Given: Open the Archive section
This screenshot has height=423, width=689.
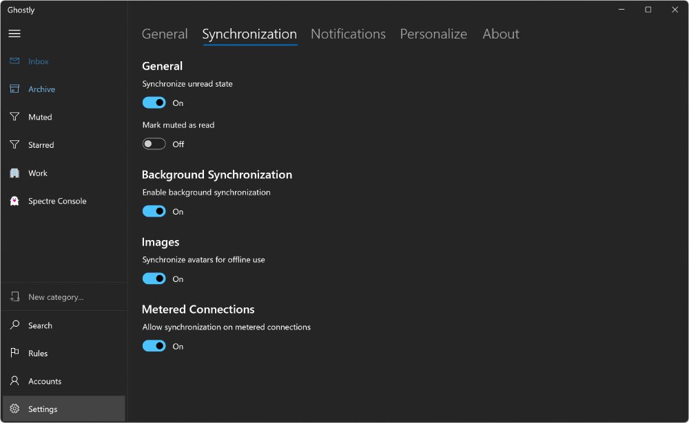Looking at the screenshot, I should (43, 89).
